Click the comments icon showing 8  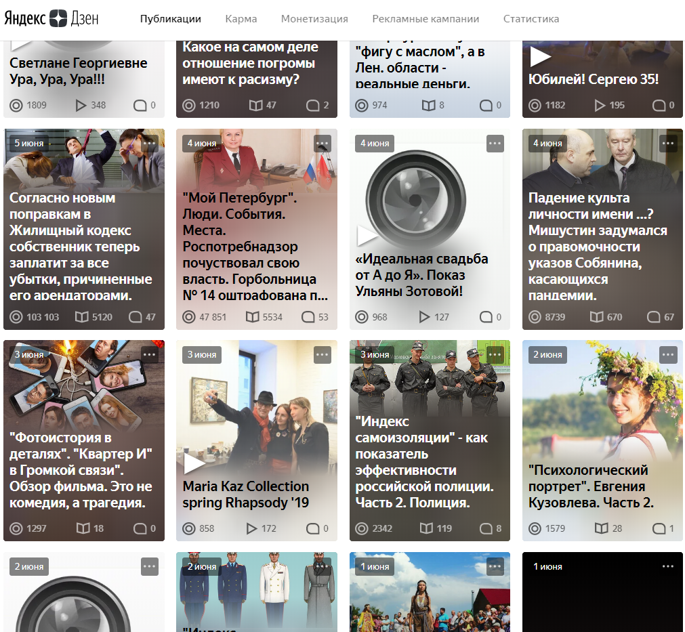[486, 528]
